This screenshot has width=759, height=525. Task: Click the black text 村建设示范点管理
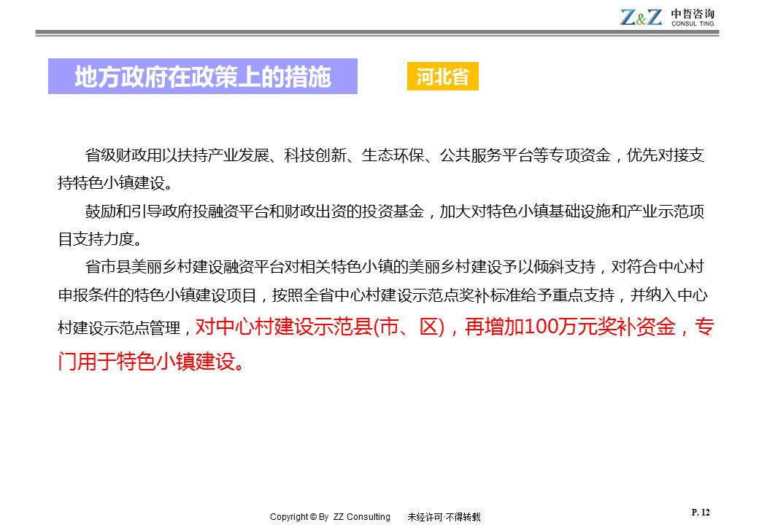pos(119,329)
